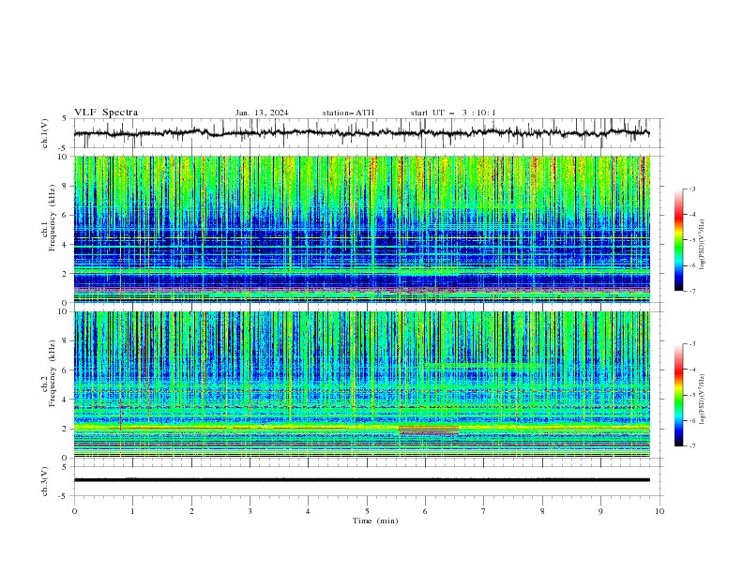This screenshot has width=743, height=574.
Task: Click the time axis tick label '0'
Action: (74, 511)
